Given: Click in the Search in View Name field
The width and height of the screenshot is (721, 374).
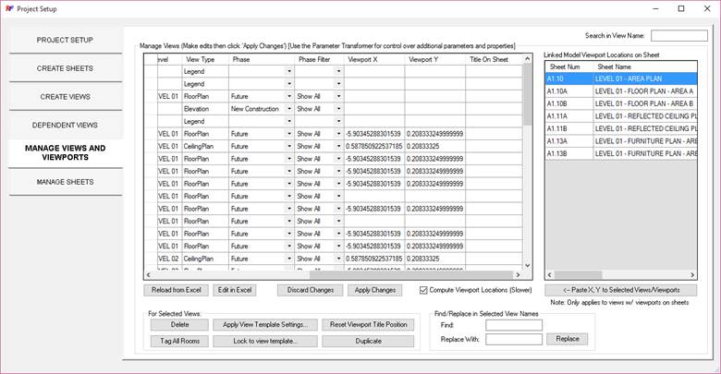Looking at the screenshot, I should click(x=678, y=36).
